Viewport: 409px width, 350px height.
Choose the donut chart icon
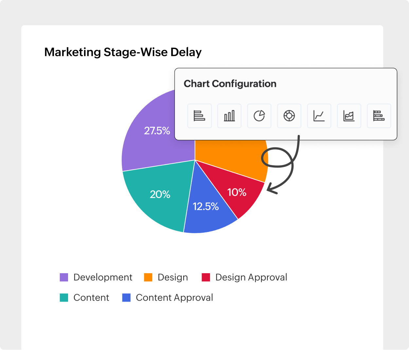click(289, 116)
